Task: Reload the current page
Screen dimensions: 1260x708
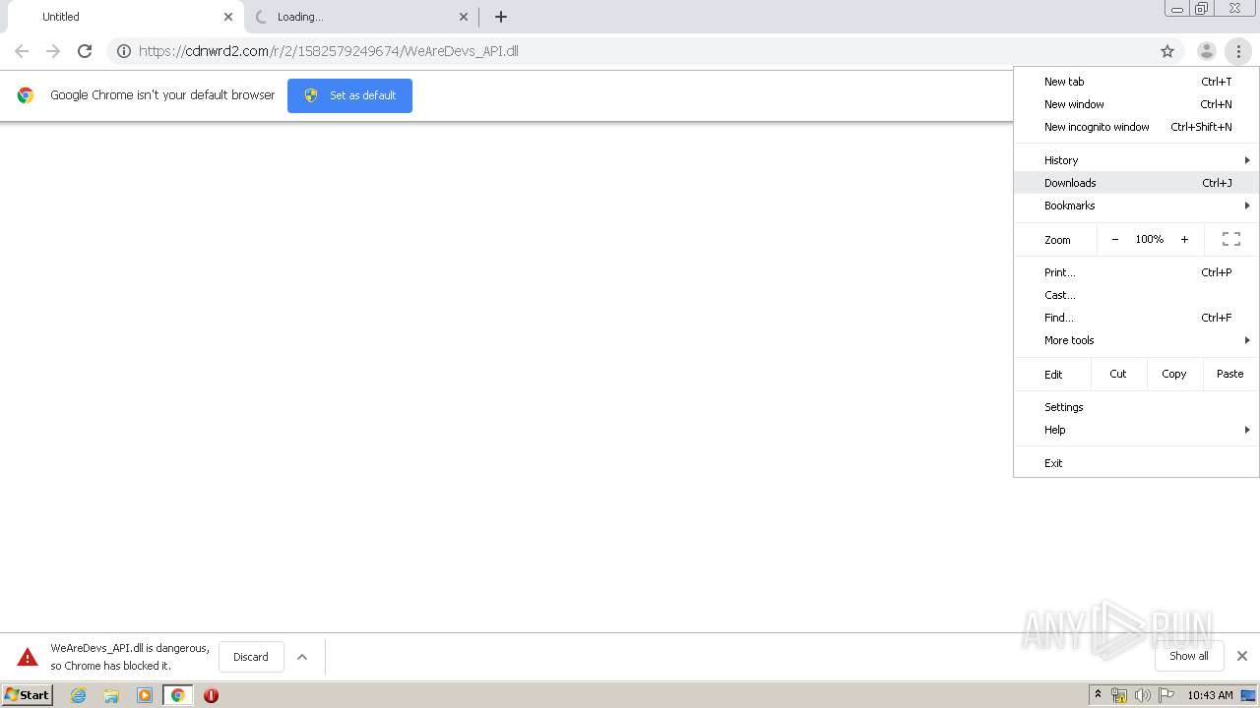Action: (85, 51)
